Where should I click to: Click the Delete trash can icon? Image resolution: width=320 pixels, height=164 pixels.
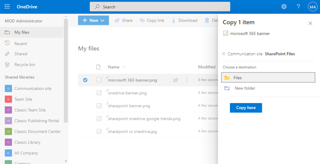point(207,20)
